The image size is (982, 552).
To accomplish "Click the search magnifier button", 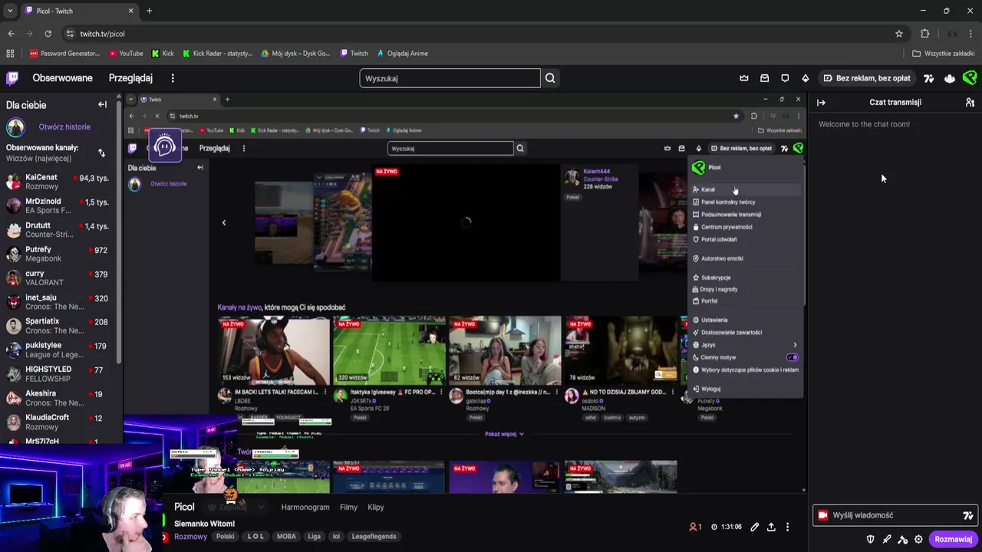I will tap(550, 78).
